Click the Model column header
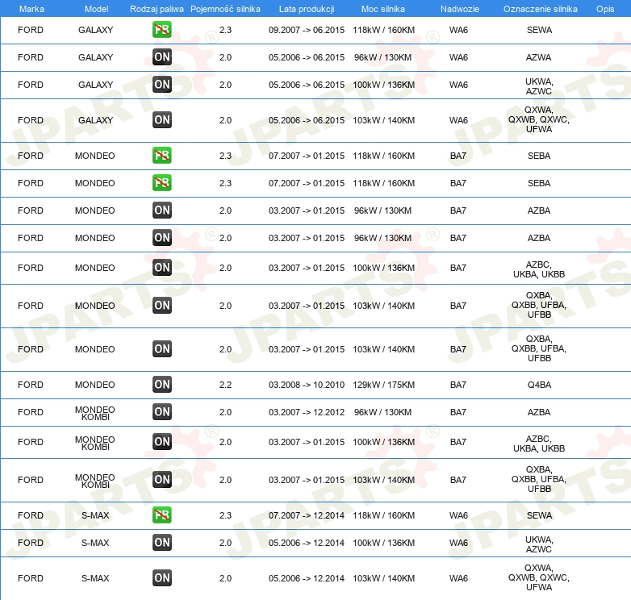This screenshot has width=631, height=600. pos(96,9)
